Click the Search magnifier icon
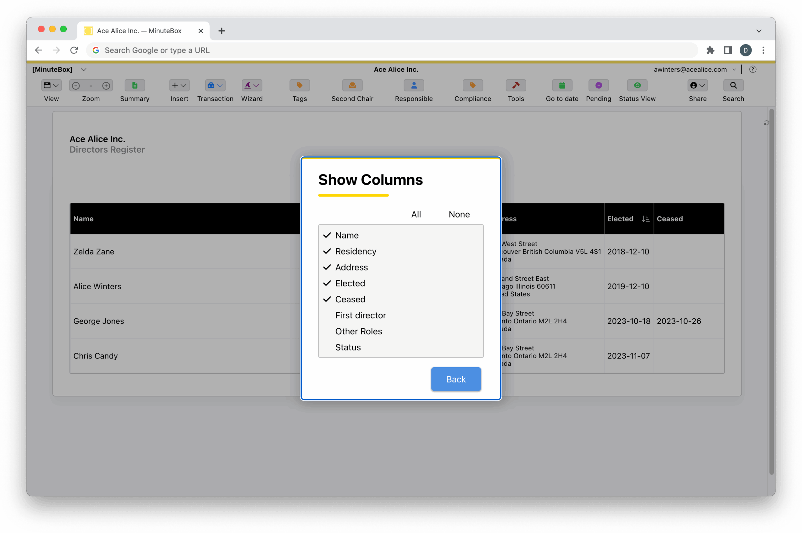This screenshot has height=533, width=802. (x=733, y=85)
